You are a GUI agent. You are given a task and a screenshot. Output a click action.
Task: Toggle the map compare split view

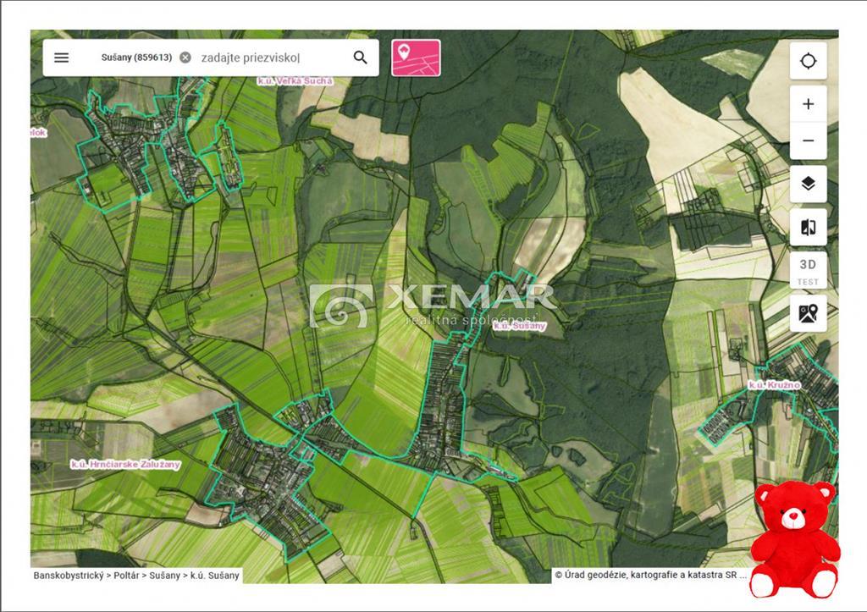tap(809, 227)
